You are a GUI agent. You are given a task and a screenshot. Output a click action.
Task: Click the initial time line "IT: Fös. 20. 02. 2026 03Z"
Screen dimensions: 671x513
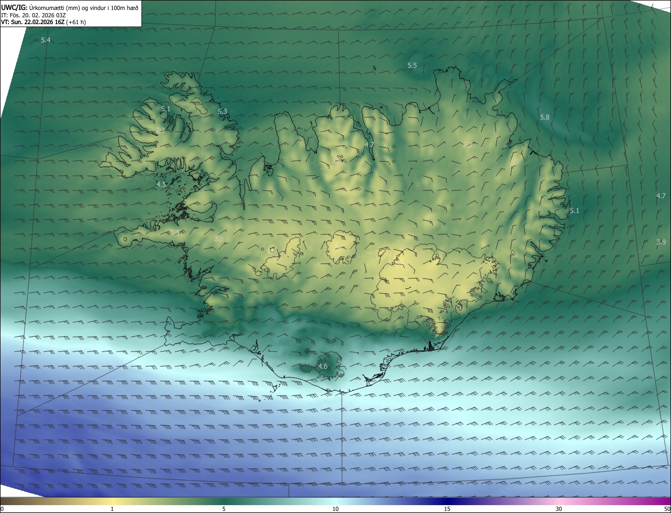tap(34, 15)
